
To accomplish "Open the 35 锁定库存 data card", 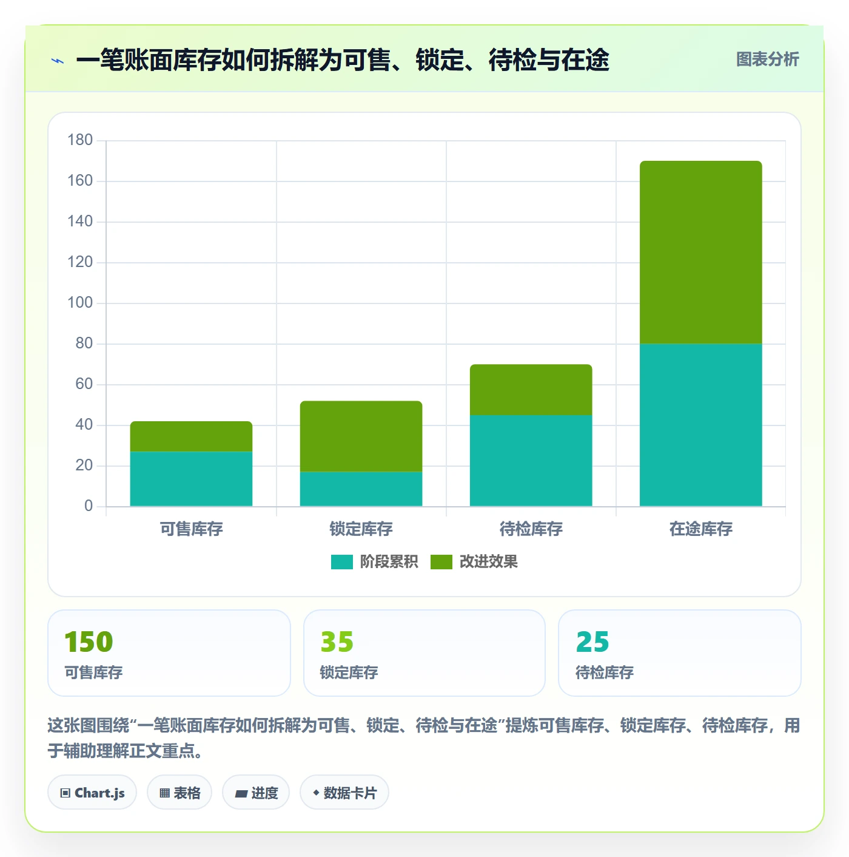I will coord(424,653).
